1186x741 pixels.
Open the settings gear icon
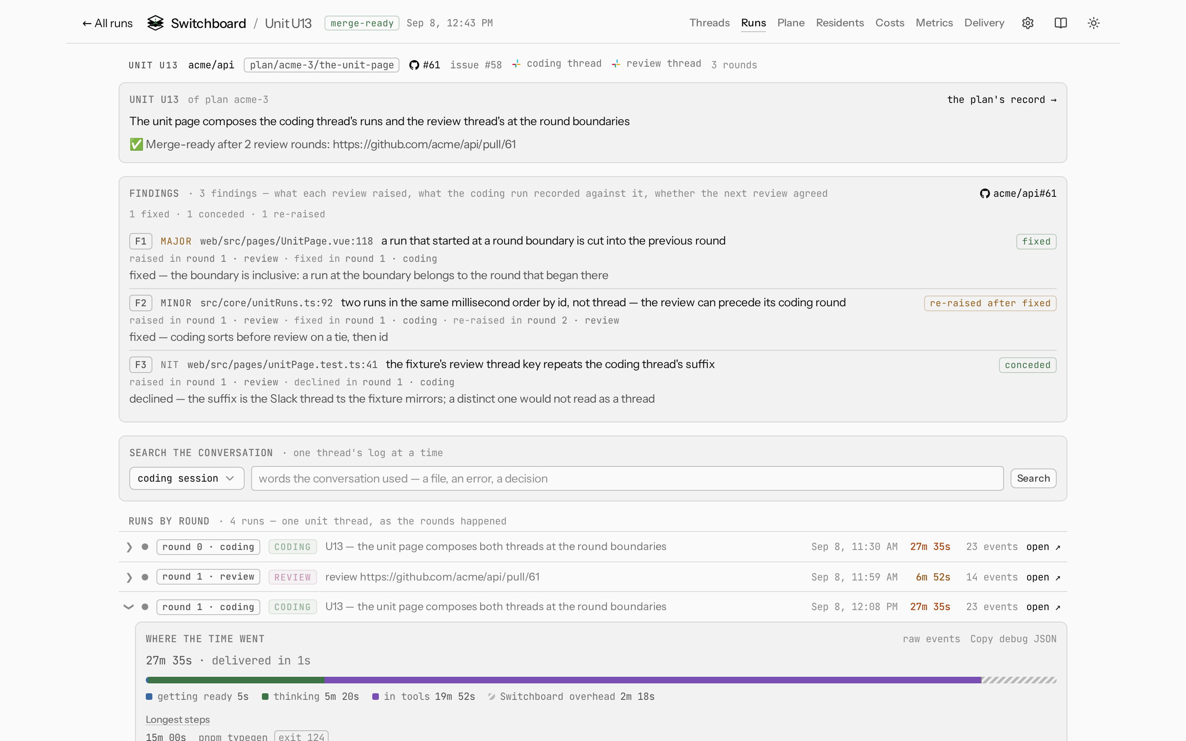[1028, 23]
